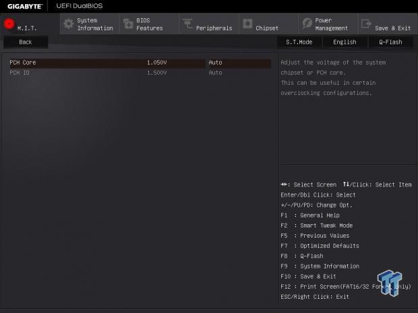Click the Peripherals icon

tap(187, 24)
